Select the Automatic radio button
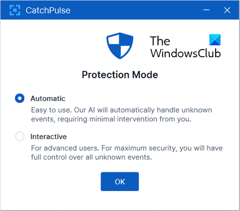Image resolution: width=240 pixels, height=211 pixels. [20, 98]
